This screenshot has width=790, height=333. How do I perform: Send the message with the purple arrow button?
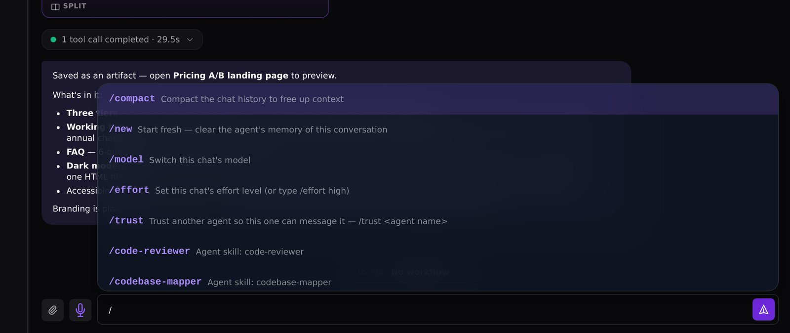coord(763,310)
